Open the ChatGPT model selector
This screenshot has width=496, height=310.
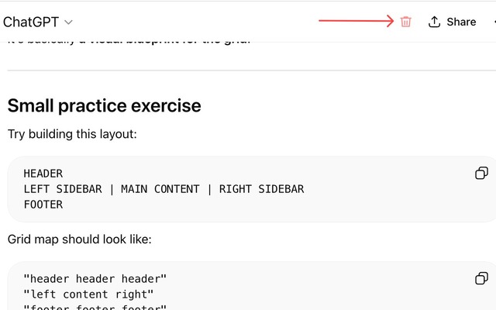click(x=38, y=22)
